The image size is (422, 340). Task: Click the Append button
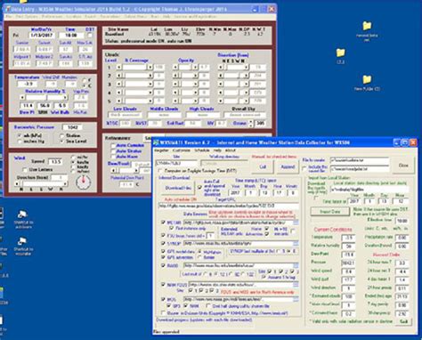(288, 166)
